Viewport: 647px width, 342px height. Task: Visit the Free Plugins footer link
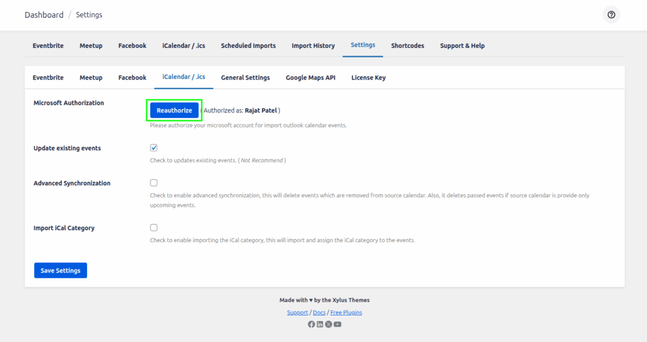point(346,313)
